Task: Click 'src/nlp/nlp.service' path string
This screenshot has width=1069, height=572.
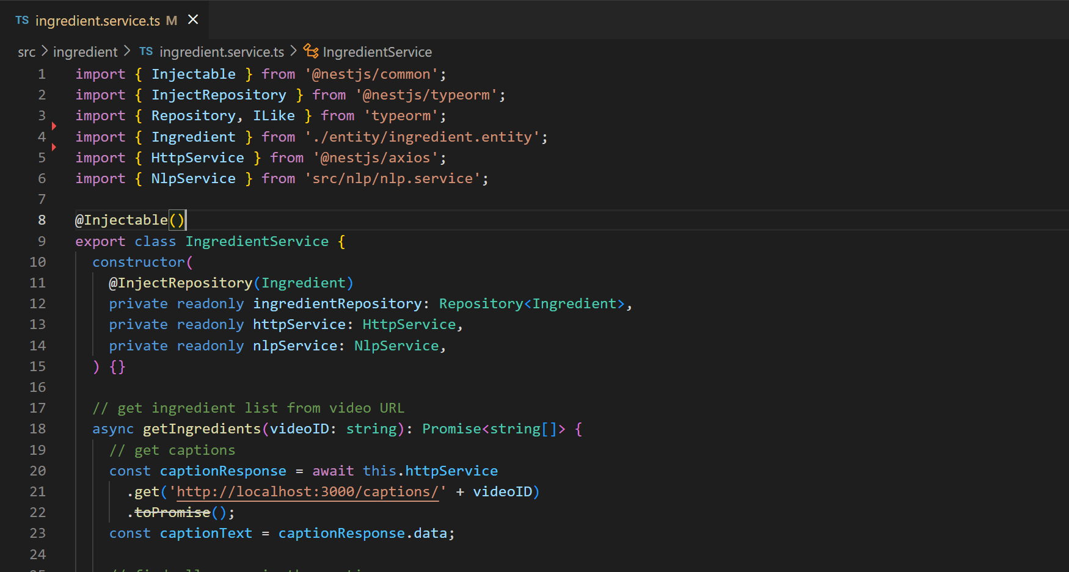Action: [392, 178]
